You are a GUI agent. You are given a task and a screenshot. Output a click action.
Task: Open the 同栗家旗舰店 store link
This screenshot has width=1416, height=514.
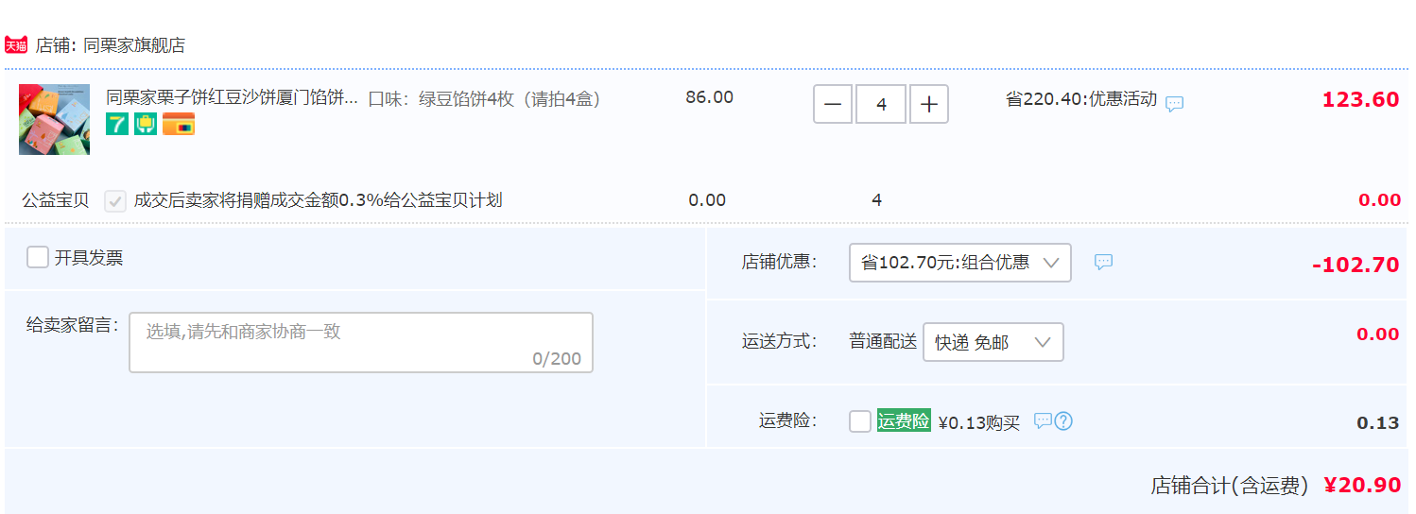(x=134, y=44)
